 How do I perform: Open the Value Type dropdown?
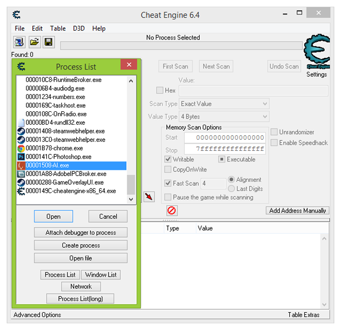[x=224, y=117]
